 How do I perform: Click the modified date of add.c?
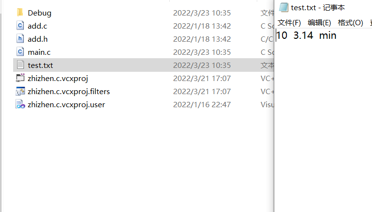202,26
